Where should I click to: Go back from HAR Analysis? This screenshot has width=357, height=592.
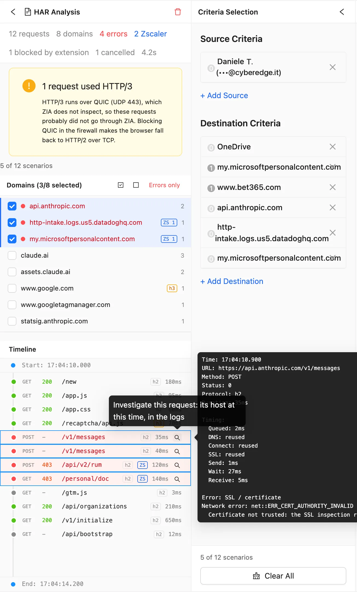click(13, 12)
